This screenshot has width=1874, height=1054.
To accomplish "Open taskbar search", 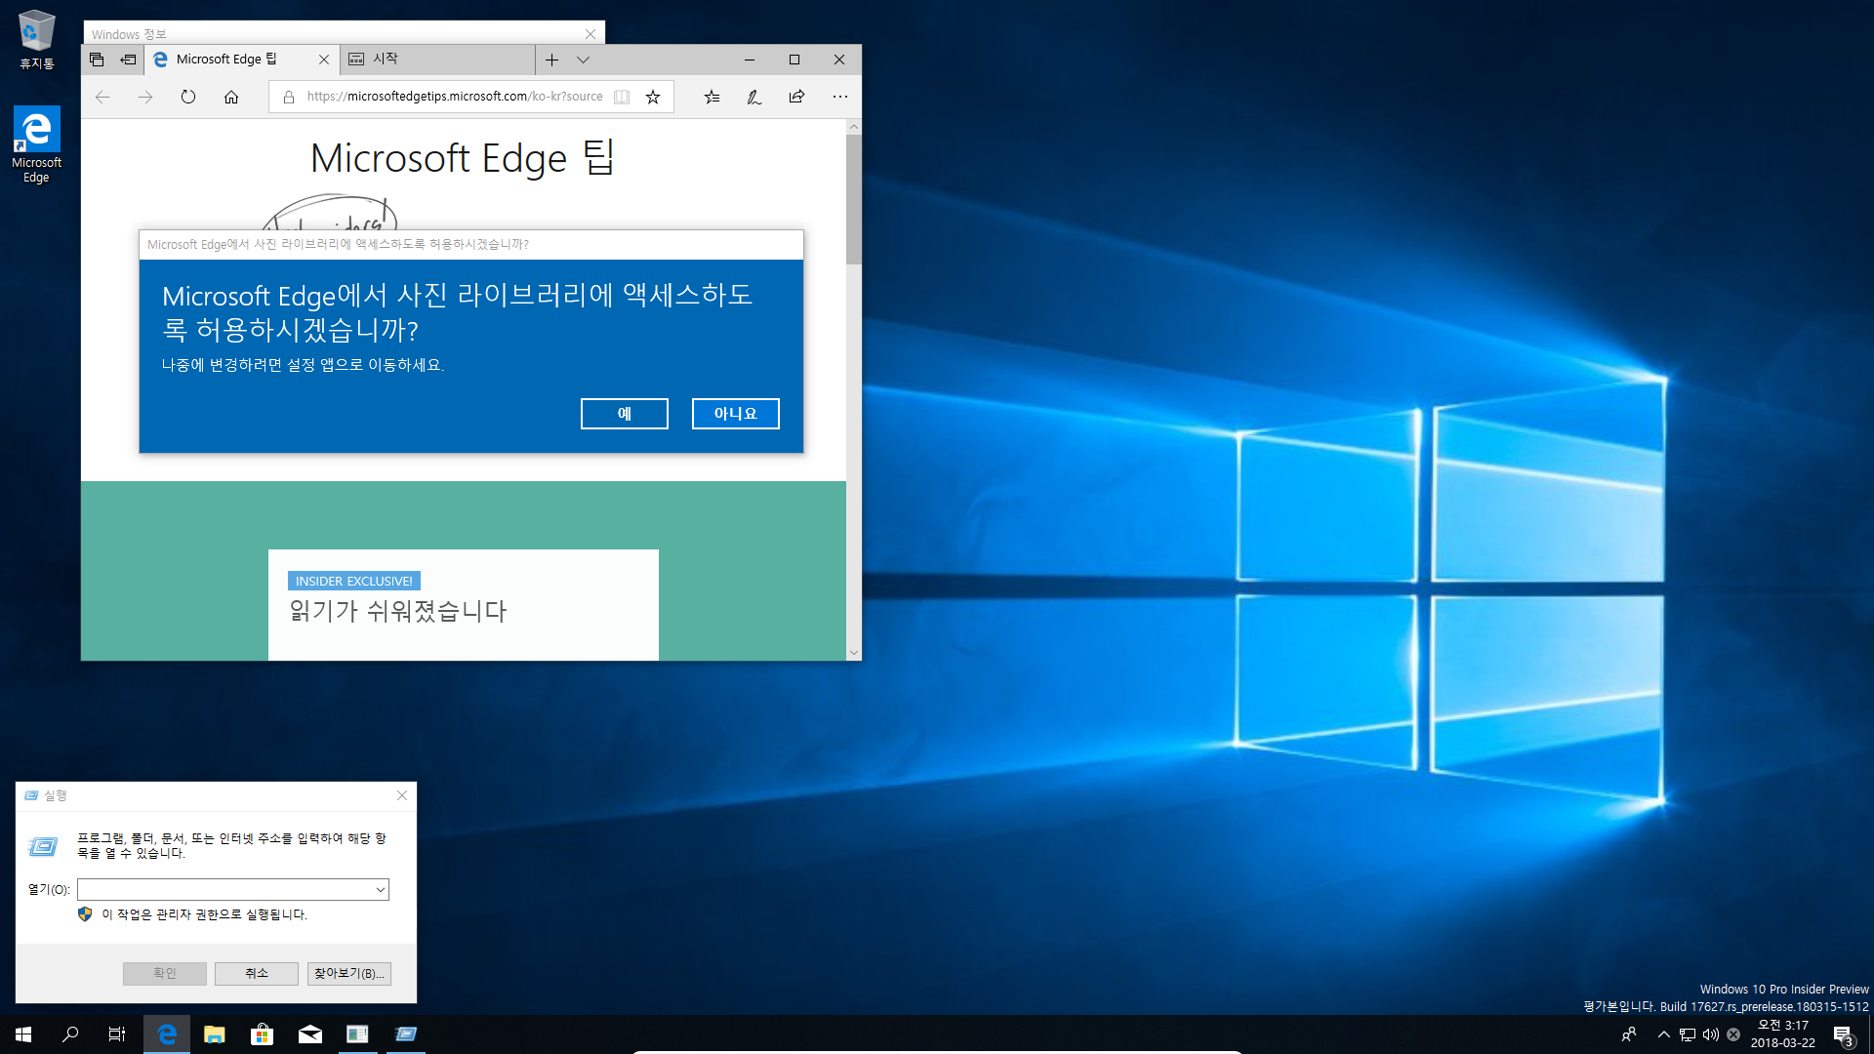I will (70, 1034).
